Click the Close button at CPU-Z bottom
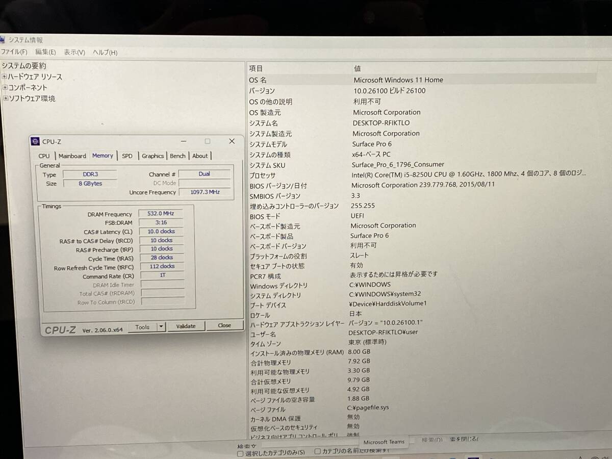Viewport: 612px width, 459px height. click(224, 325)
